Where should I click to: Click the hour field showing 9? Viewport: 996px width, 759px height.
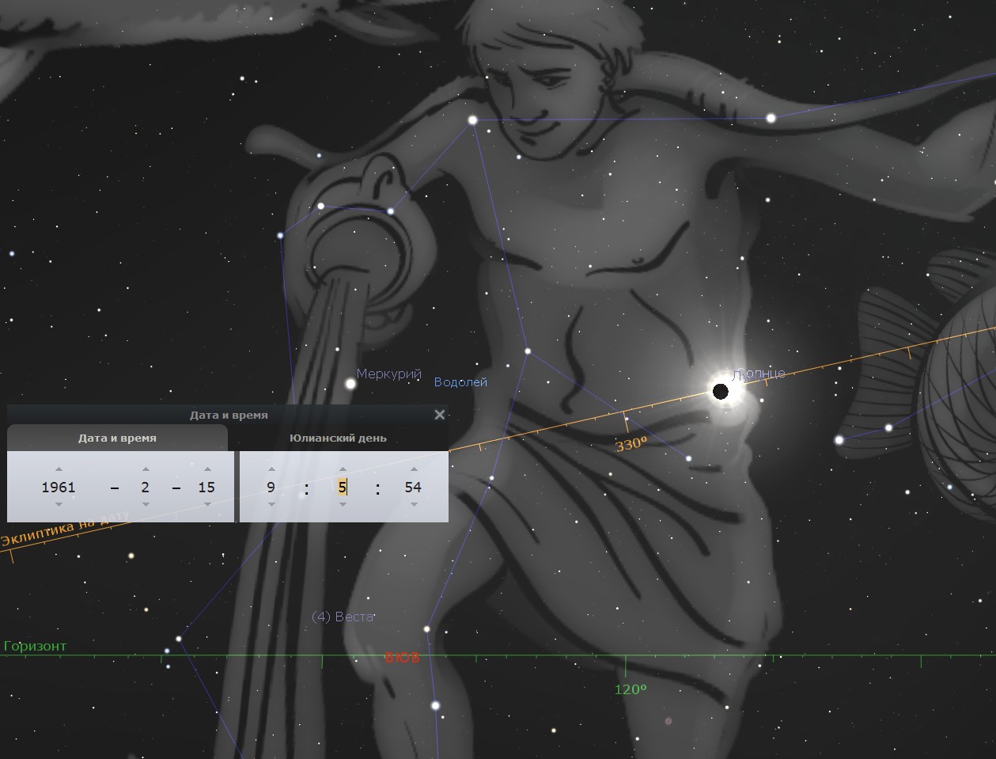coord(271,487)
